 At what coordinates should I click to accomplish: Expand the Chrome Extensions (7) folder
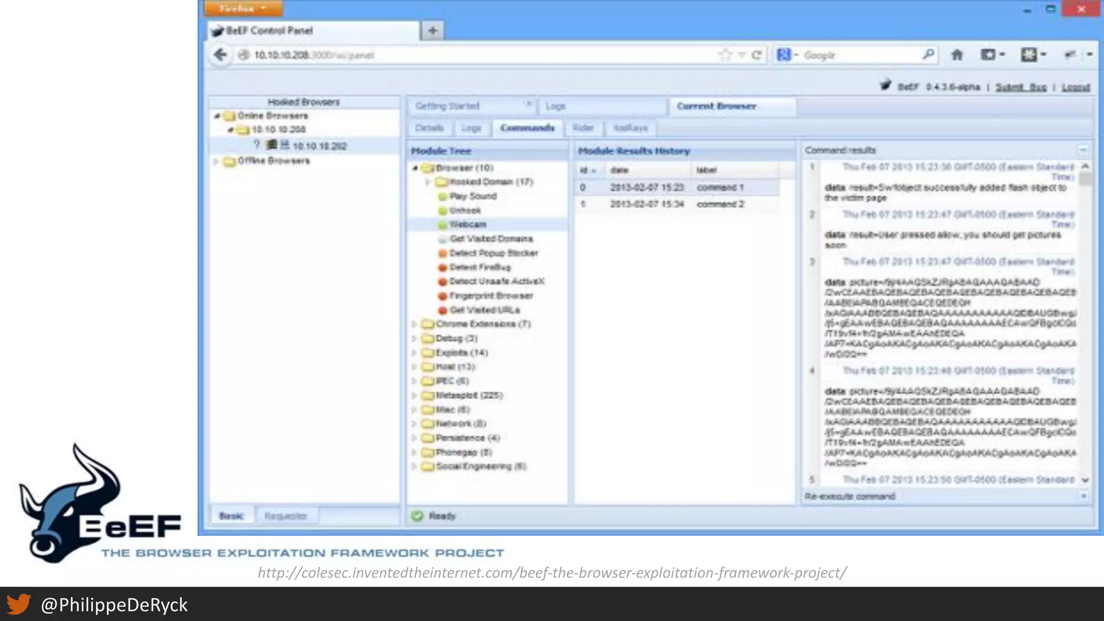tap(414, 324)
